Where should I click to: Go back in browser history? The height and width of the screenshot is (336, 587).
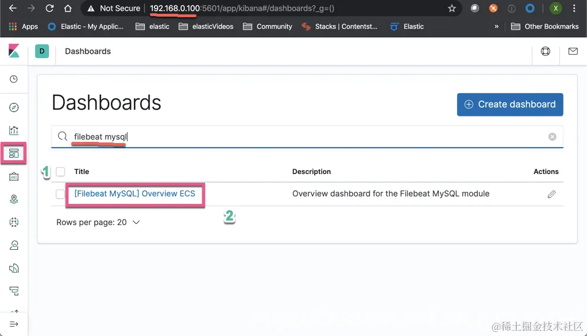pyautogui.click(x=13, y=8)
